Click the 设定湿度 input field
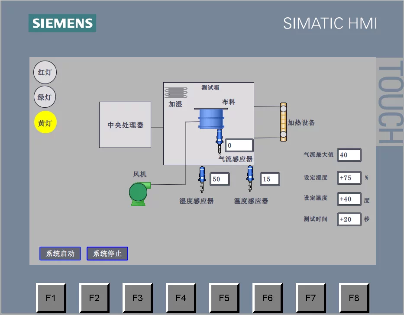The image size is (404, 315). click(x=349, y=178)
